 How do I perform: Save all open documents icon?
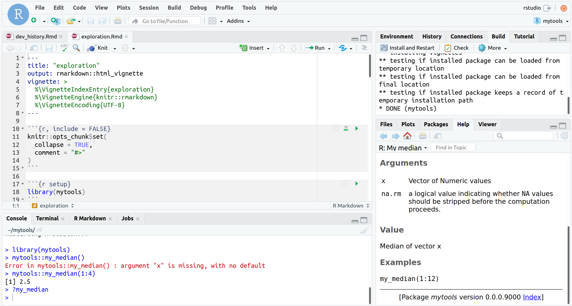102,21
